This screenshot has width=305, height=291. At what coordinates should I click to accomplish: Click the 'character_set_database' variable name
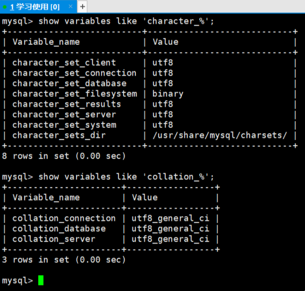coord(69,83)
